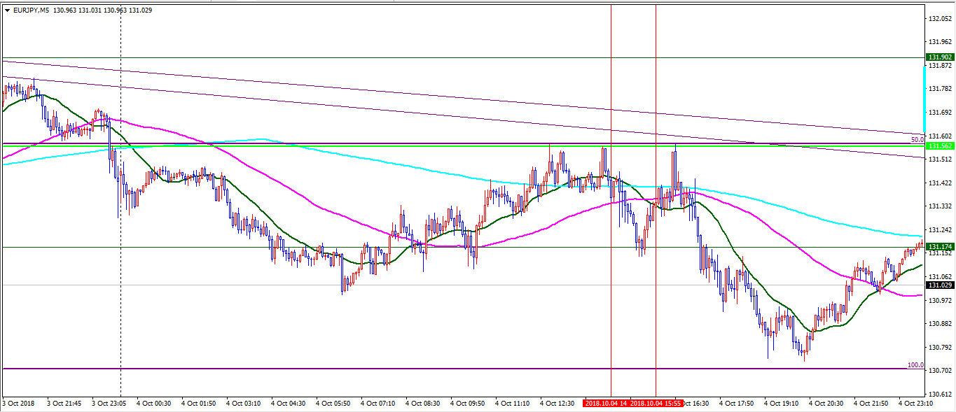
Task: Click the 130.702 price scale value
Action: [x=940, y=371]
